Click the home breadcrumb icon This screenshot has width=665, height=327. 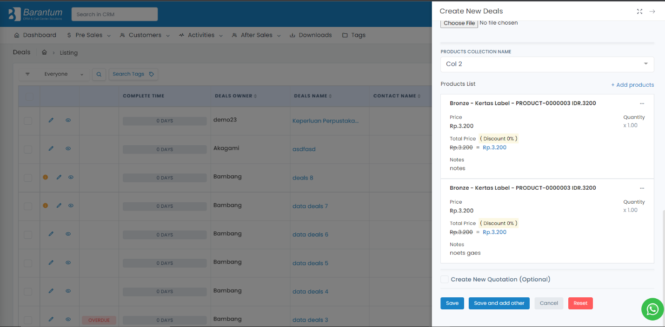(x=44, y=52)
